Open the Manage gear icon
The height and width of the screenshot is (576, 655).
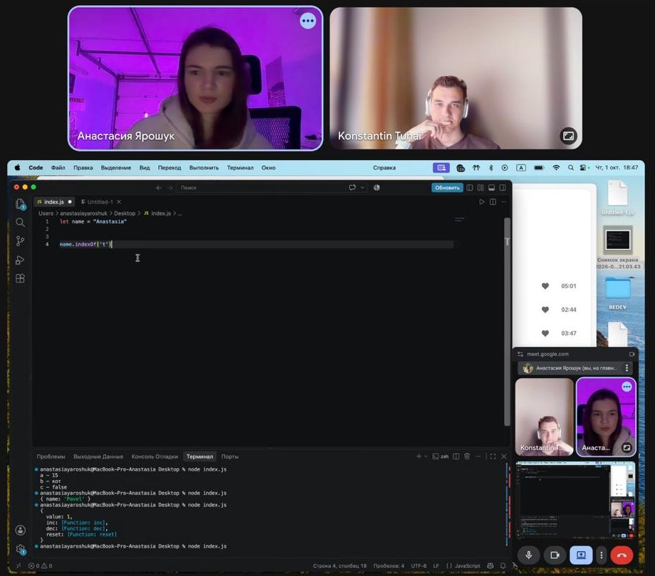point(20,549)
